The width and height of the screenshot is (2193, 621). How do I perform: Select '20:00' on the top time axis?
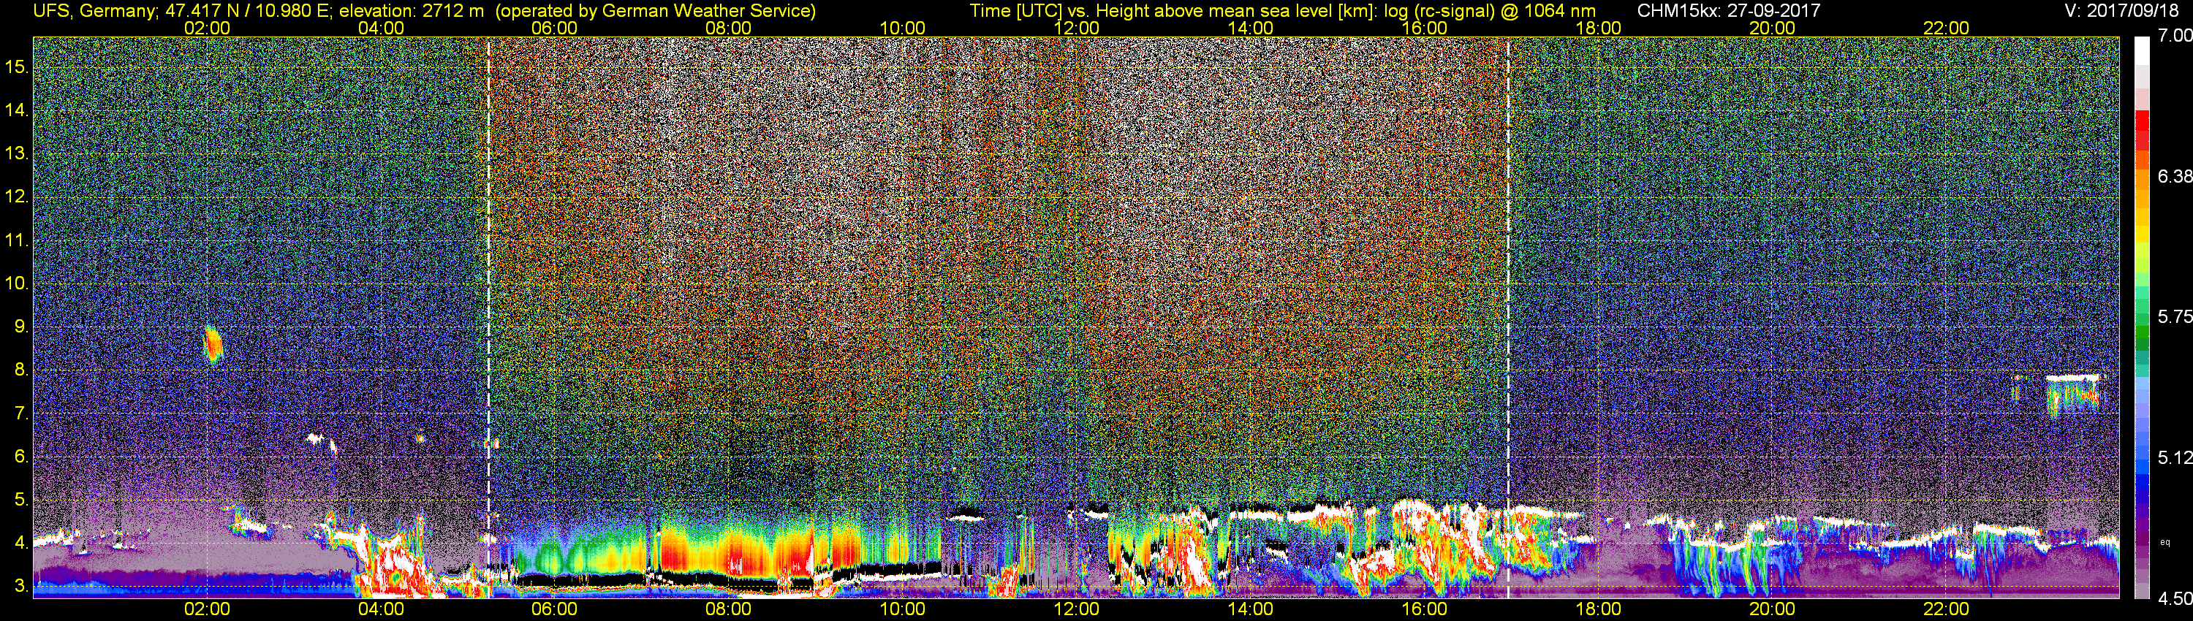point(1773,28)
